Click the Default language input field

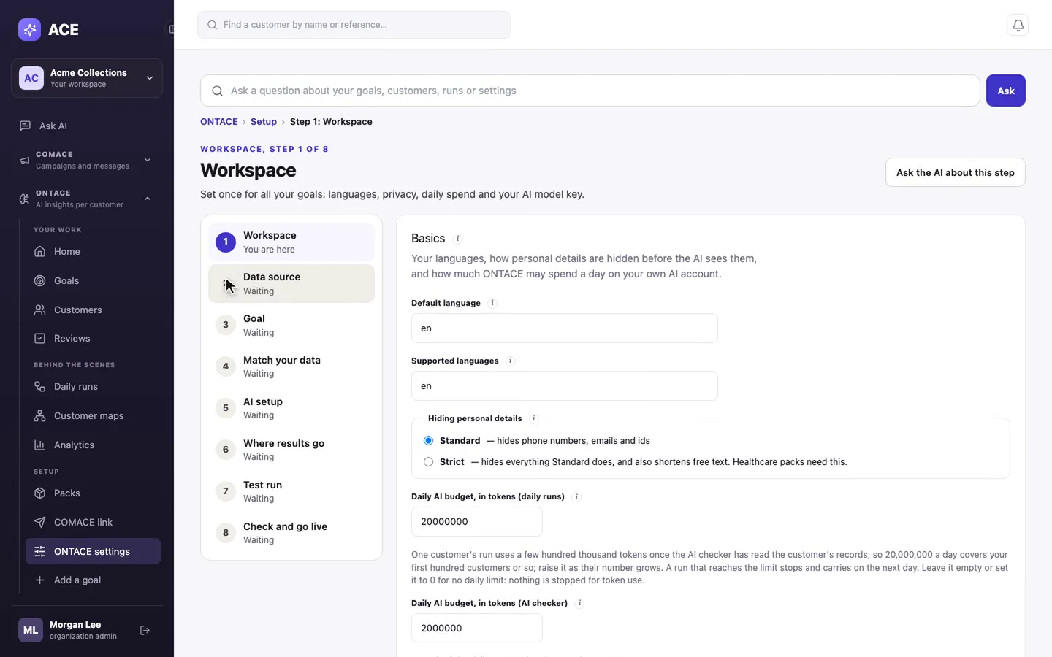(x=565, y=328)
